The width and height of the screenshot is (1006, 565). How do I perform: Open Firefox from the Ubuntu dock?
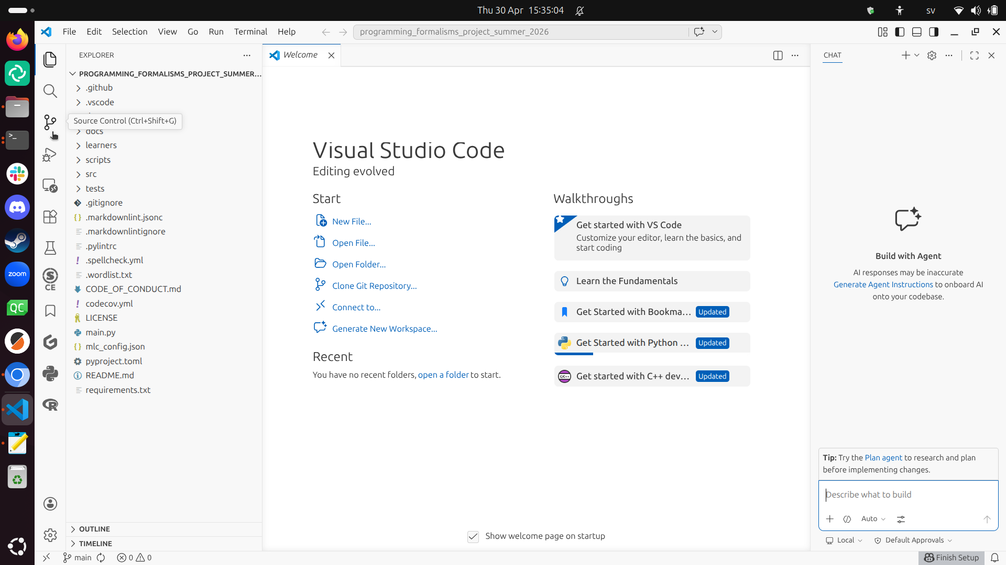click(x=17, y=40)
